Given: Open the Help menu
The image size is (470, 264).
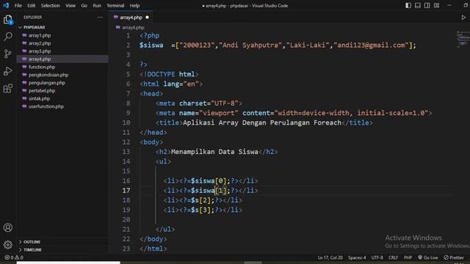Looking at the screenshot, I should [x=134, y=5].
